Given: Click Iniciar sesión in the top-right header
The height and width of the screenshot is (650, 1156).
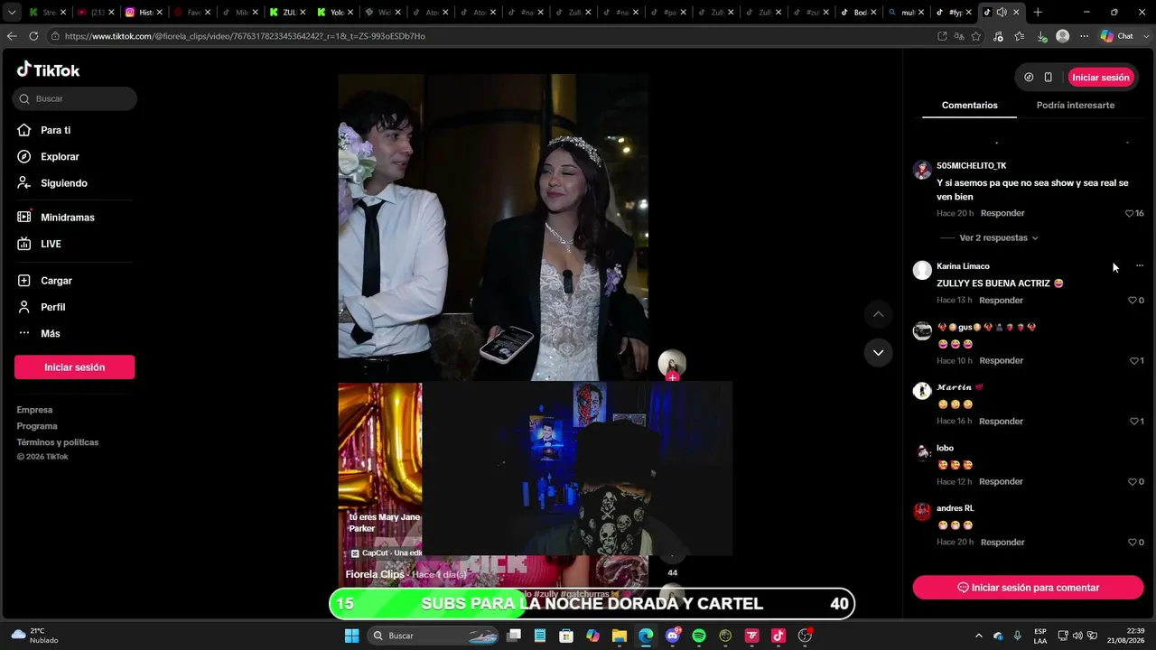Looking at the screenshot, I should pos(1101,78).
